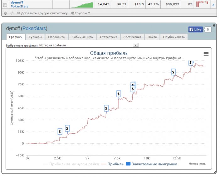This screenshot has height=177, width=220.
Task: Click the Facebook Like button
Action: 195,29
